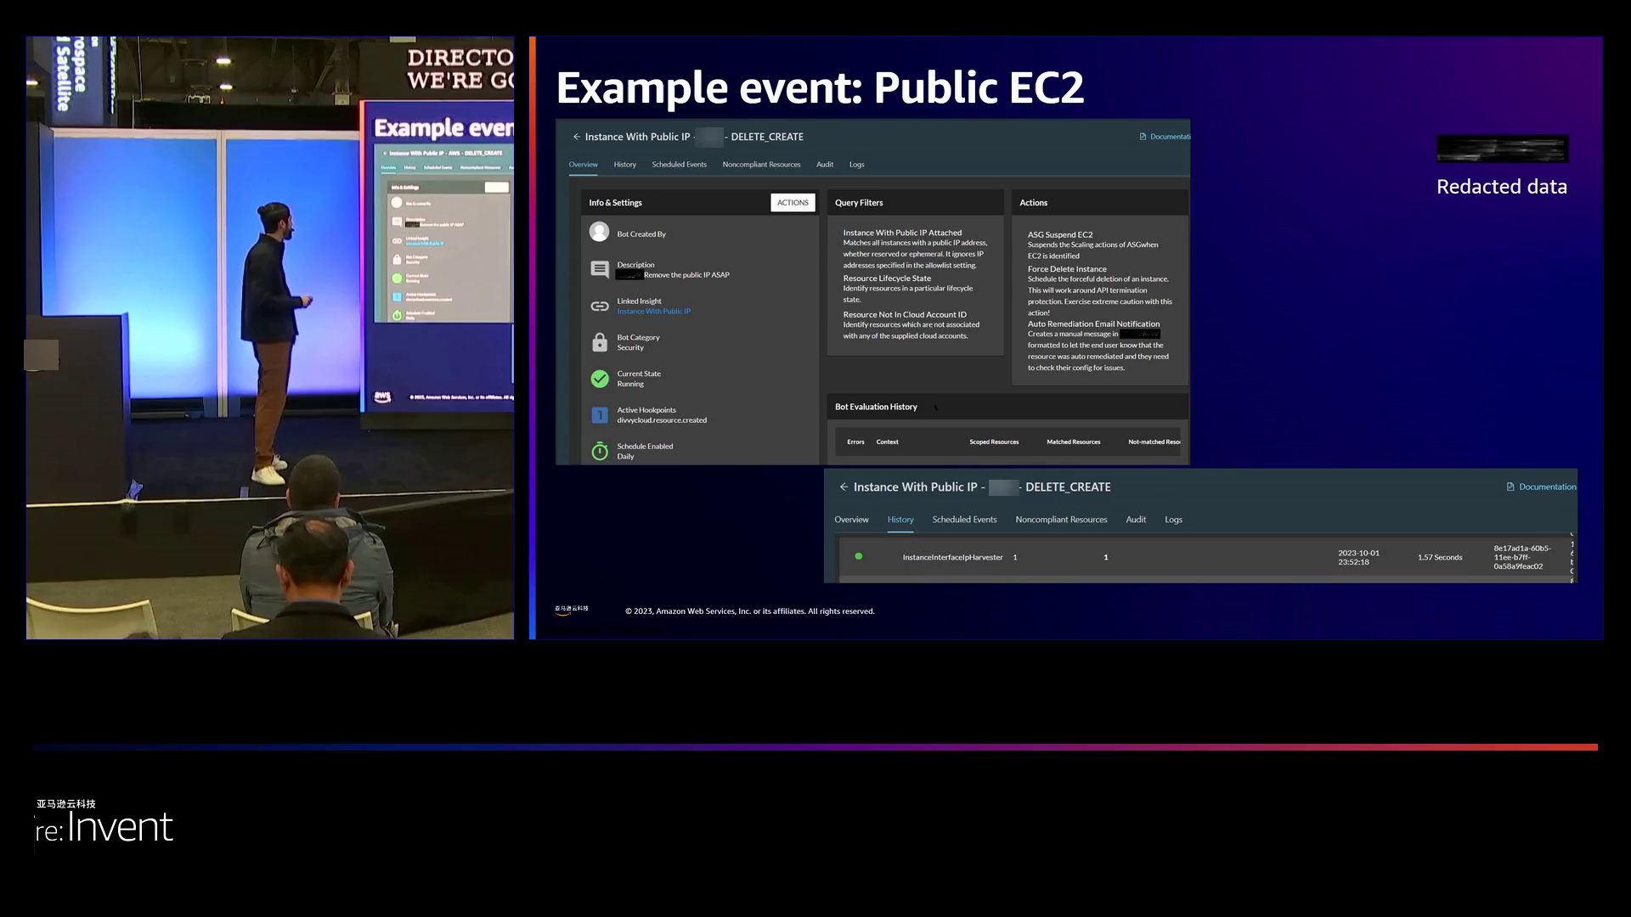Select the Audit tab in lower panel
Screen dimensions: 1631x917
pyautogui.click(x=1136, y=520)
